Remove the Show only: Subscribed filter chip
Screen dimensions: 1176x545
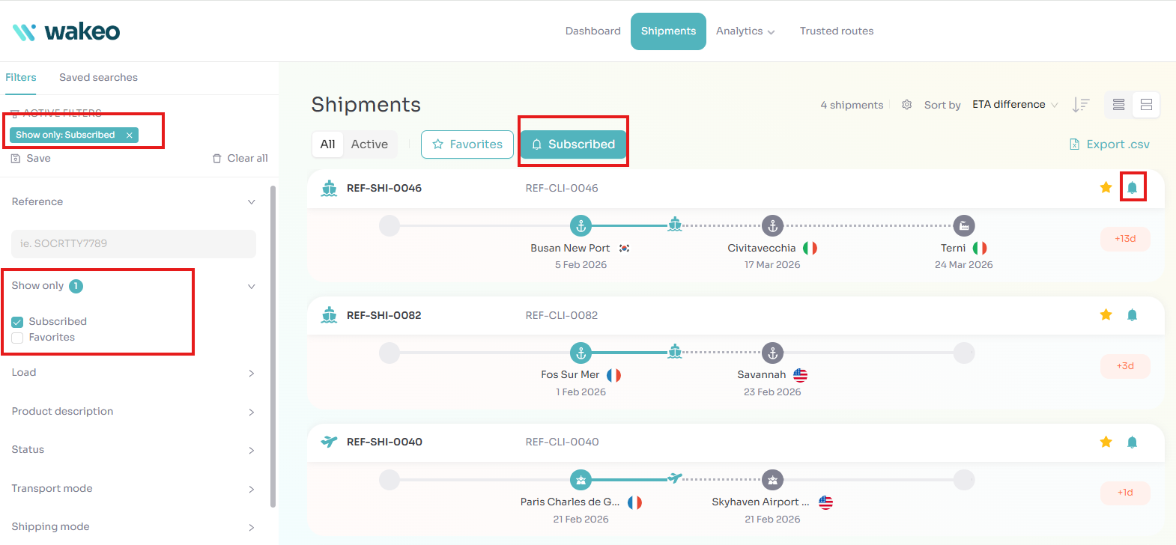coord(130,136)
